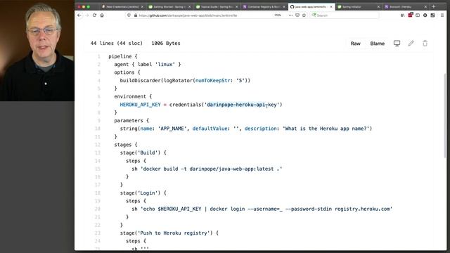Screen dimensions: 450x253
Task: Select line number 15 in the gutter
Action: coord(98,169)
